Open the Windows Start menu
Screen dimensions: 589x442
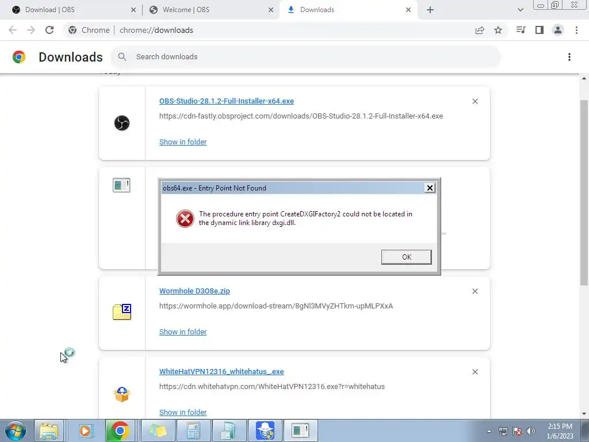[16, 430]
